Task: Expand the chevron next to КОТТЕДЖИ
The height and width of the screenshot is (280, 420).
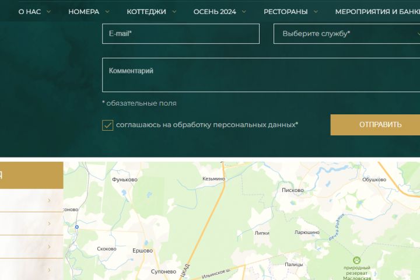Action: click(x=174, y=12)
